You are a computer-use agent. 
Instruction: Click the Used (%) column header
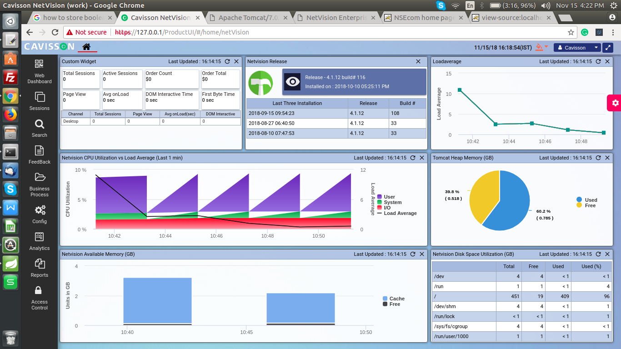pyautogui.click(x=591, y=266)
